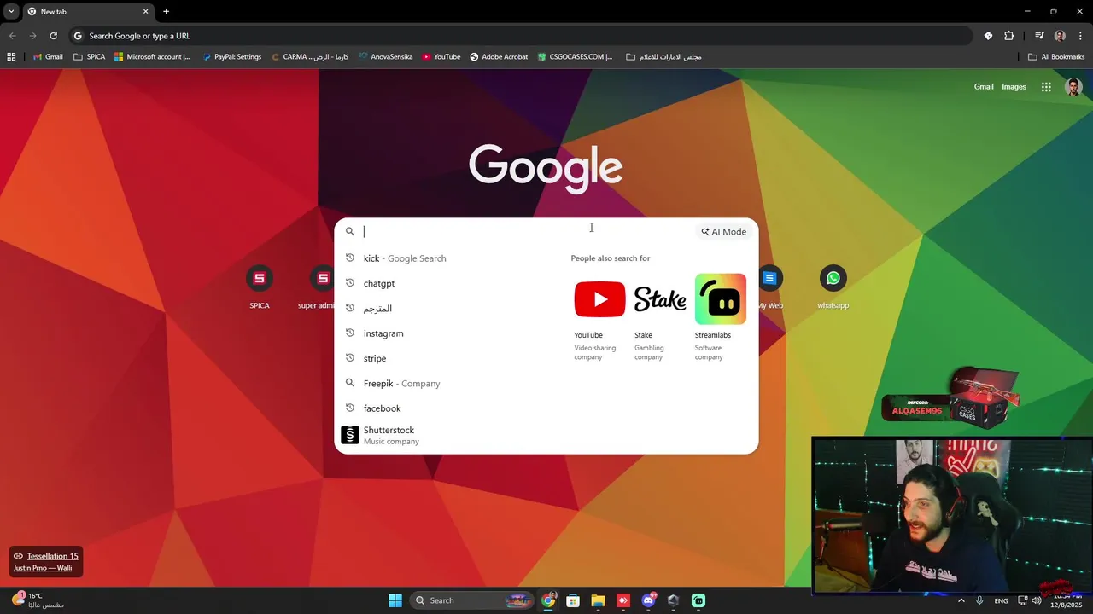Screen dimensions: 1093x614
Task: Open the CARMA bookmark
Action: pos(309,57)
